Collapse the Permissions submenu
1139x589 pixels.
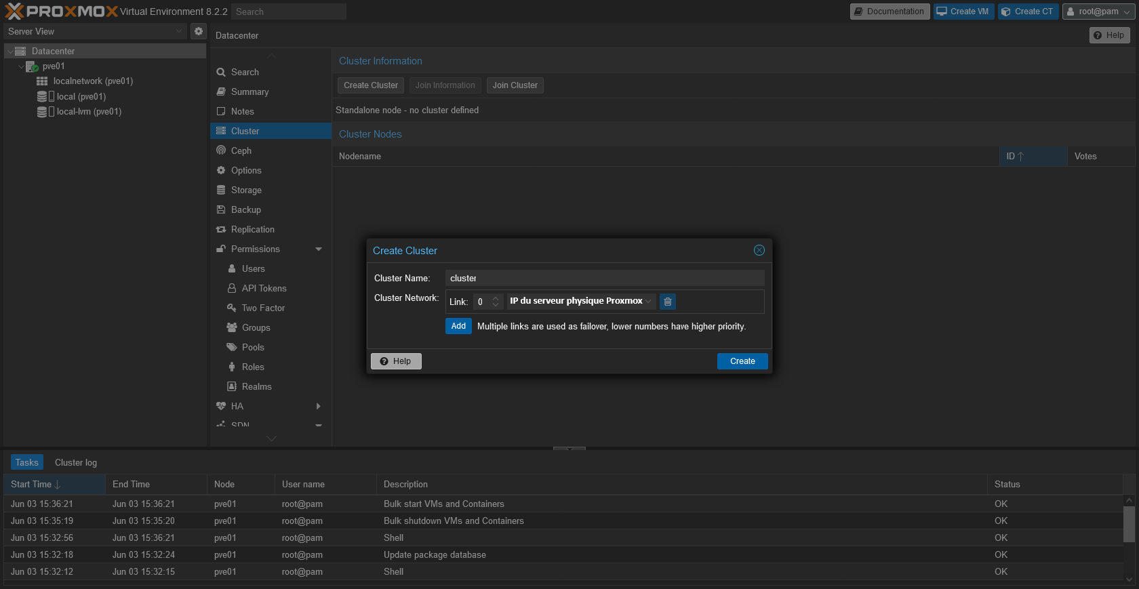319,249
